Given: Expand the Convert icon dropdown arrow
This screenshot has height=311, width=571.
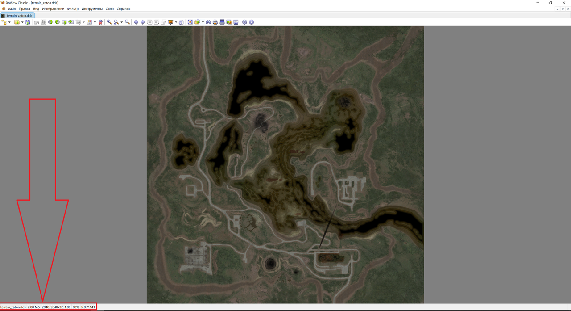Looking at the screenshot, I should (203, 22).
